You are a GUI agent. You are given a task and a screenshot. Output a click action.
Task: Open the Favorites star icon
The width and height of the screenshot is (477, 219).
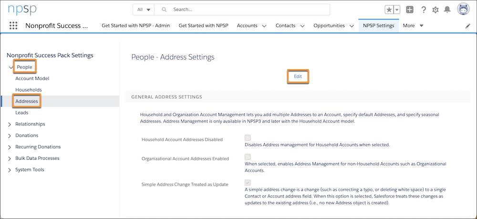(x=389, y=10)
